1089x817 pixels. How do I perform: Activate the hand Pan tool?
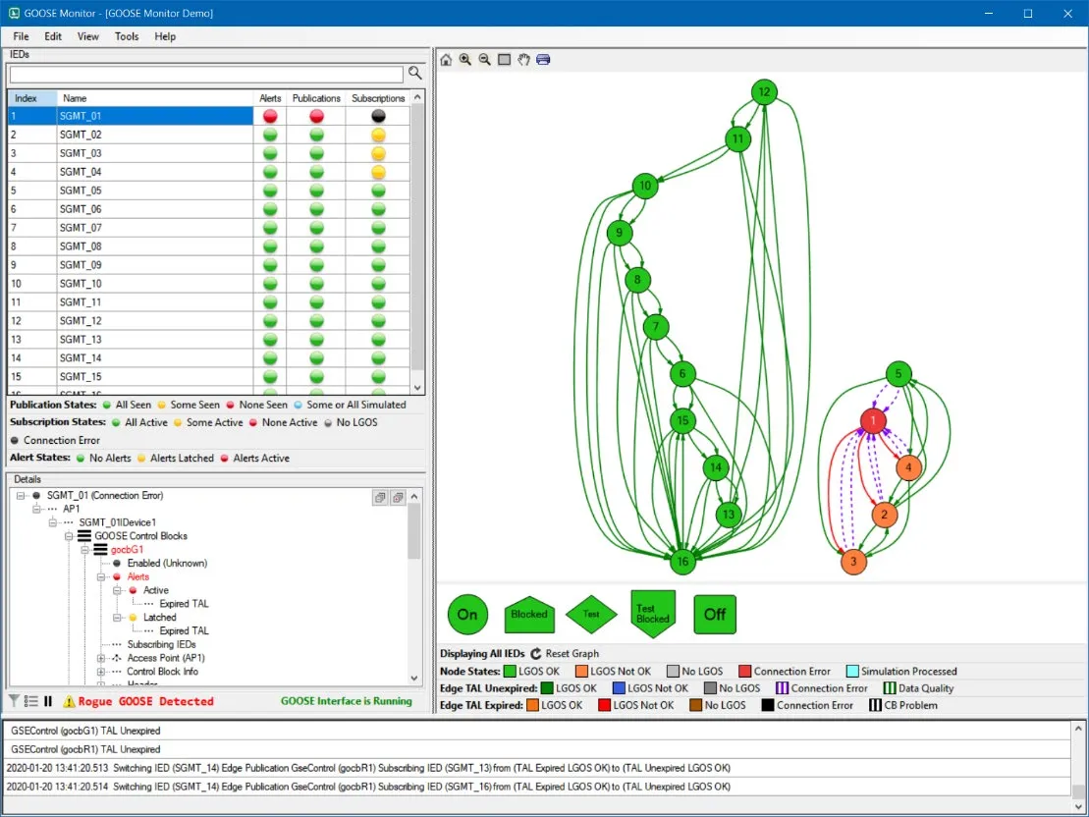click(x=523, y=60)
